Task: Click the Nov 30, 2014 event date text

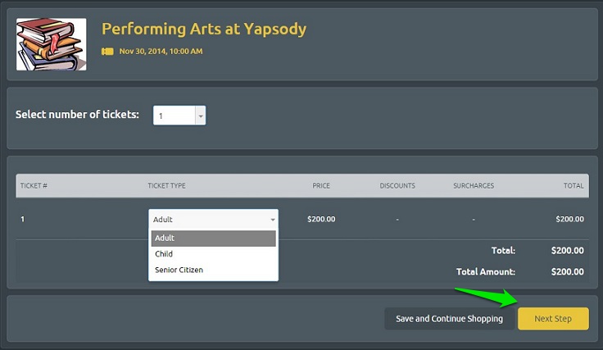Action: tap(161, 51)
